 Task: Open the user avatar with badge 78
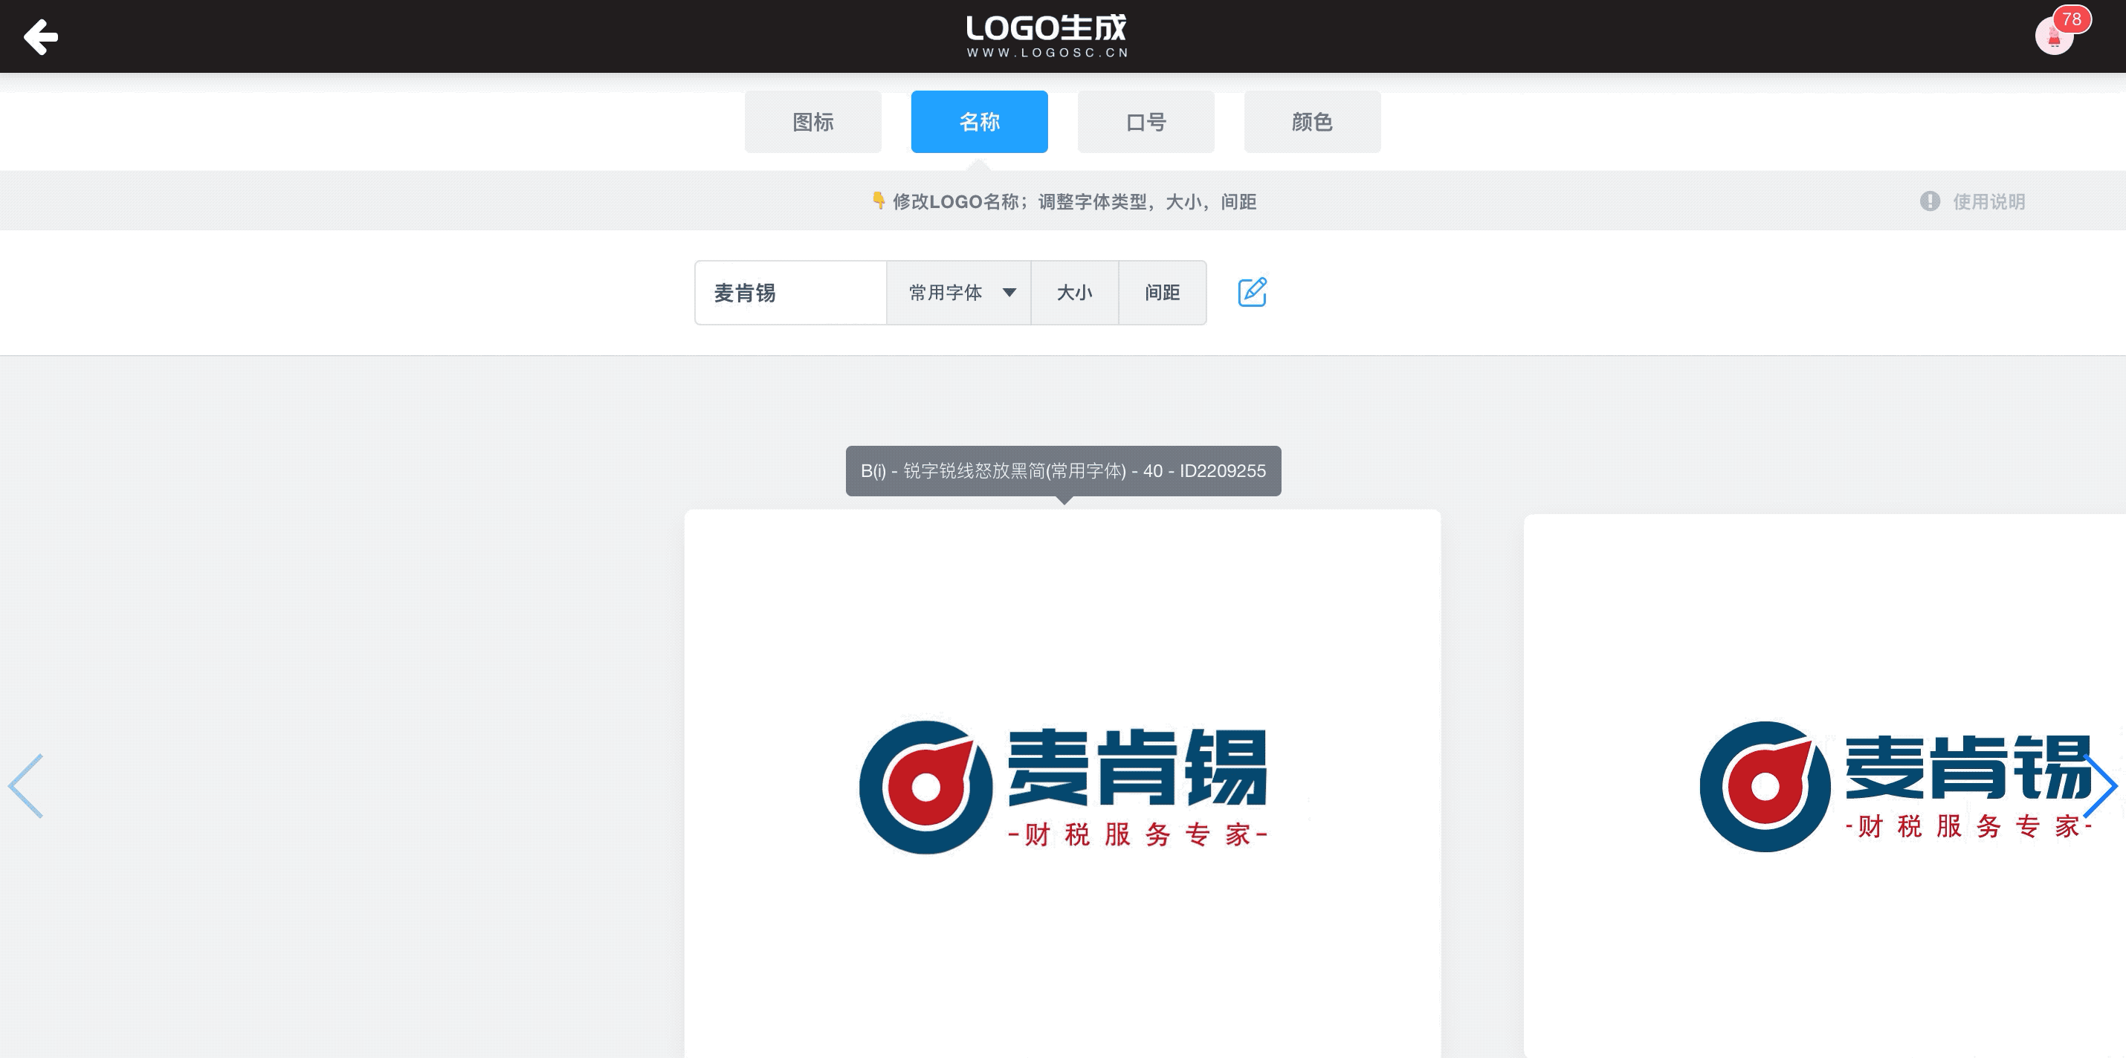click(x=2055, y=36)
